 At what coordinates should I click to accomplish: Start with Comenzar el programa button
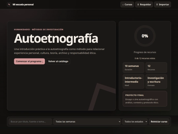[x=29, y=62]
